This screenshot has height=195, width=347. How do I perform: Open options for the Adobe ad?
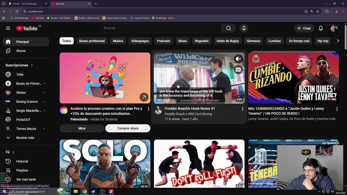click(148, 109)
